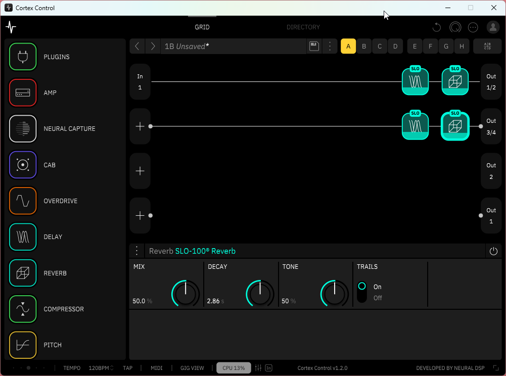Switch to scene E
Viewport: 506px width, 376px height.
(415, 46)
